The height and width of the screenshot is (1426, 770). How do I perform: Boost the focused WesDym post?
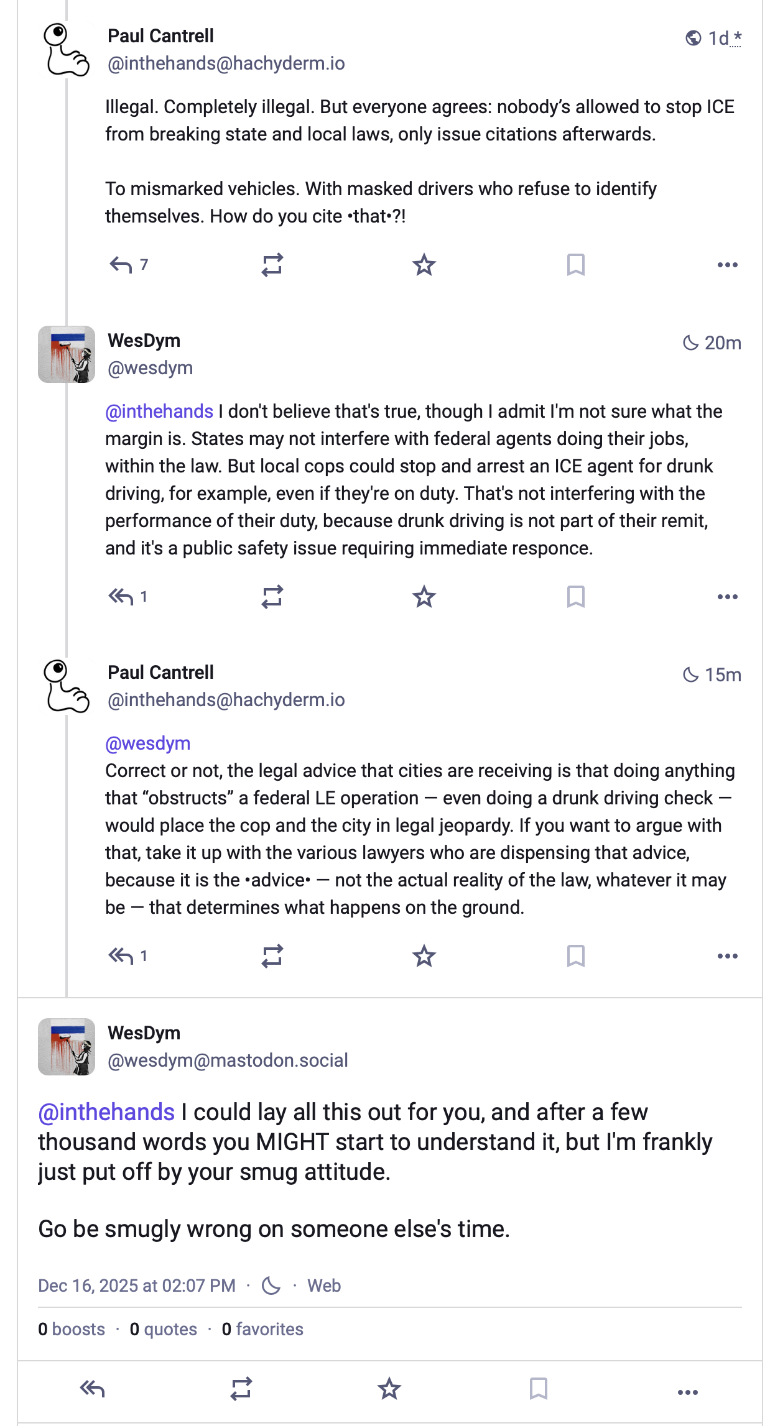point(241,1389)
